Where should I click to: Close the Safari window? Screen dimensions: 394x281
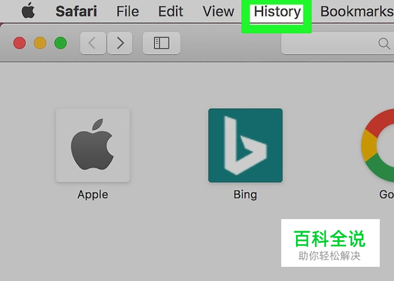(19, 43)
